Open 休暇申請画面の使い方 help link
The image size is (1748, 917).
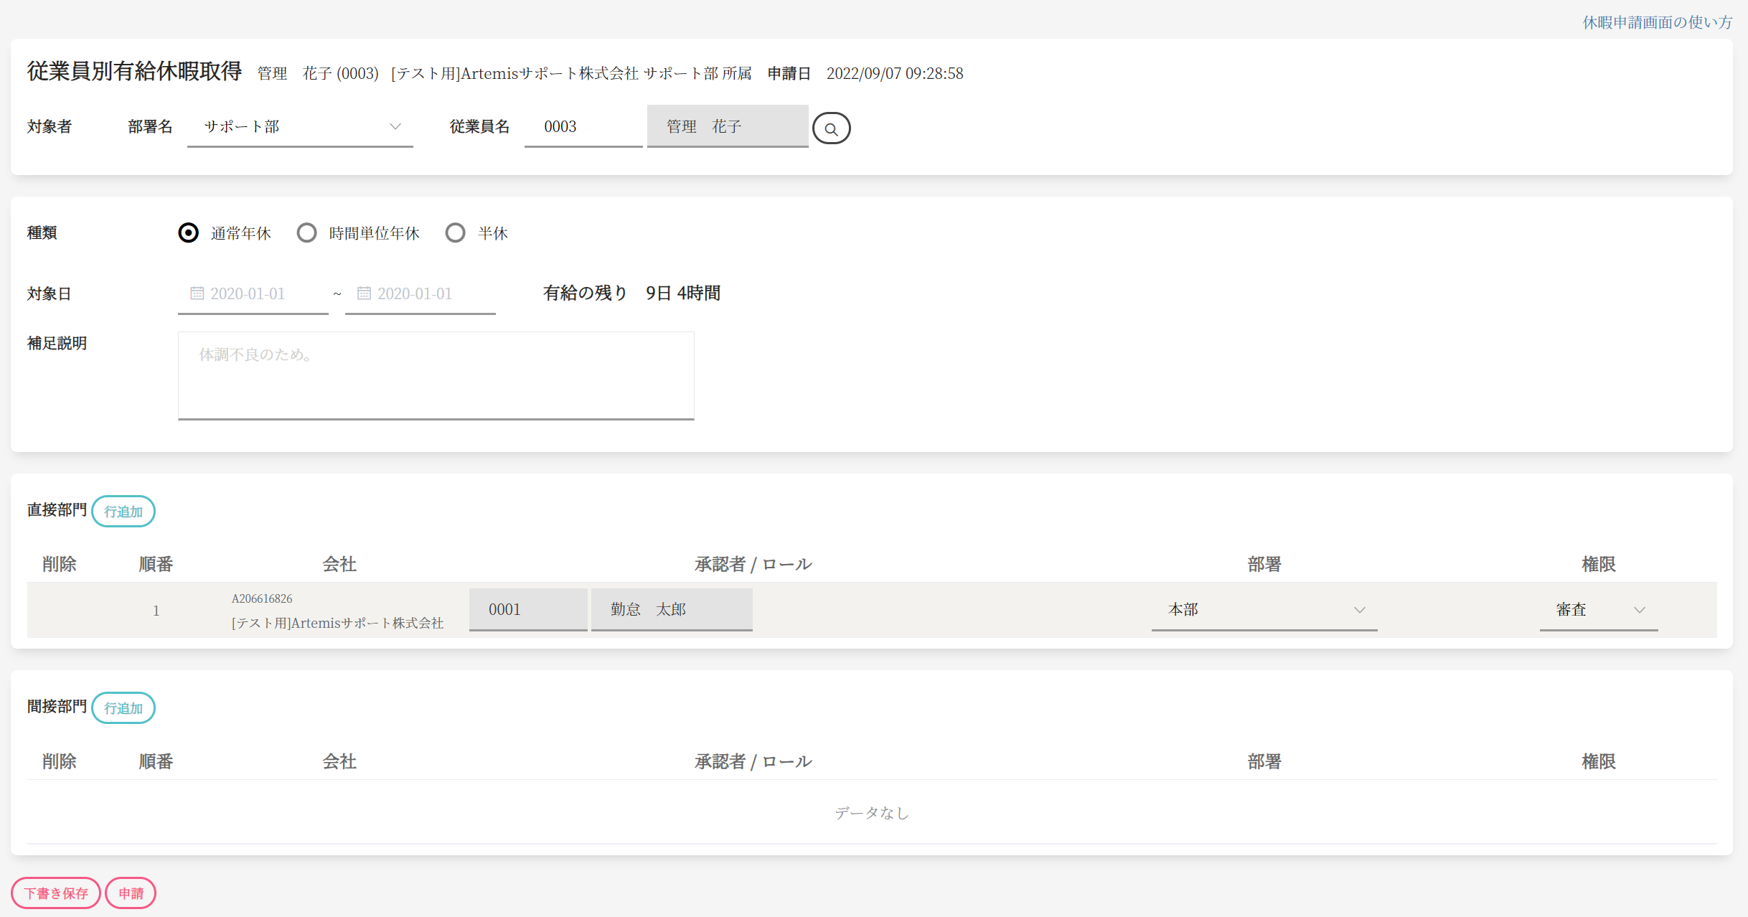[x=1657, y=22]
